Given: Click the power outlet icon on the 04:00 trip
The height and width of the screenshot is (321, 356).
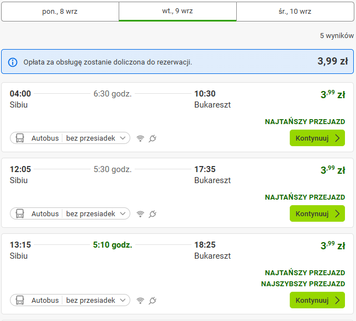Looking at the screenshot, I should 152,138.
